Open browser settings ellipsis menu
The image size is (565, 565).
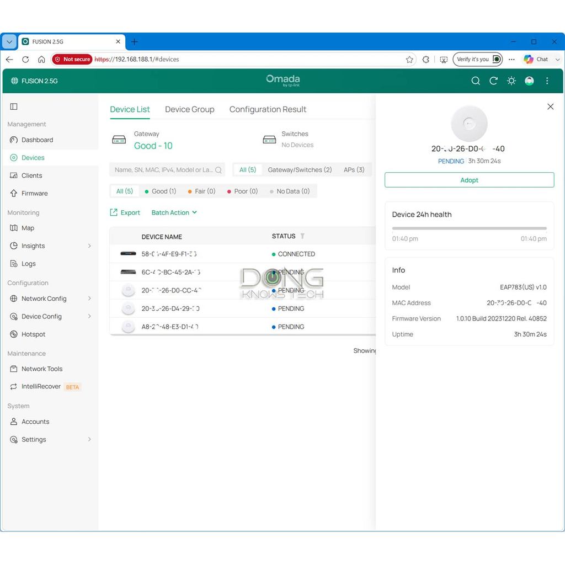[x=511, y=60]
